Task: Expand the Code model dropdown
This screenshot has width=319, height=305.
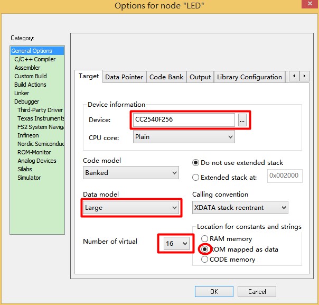Action: [132, 172]
